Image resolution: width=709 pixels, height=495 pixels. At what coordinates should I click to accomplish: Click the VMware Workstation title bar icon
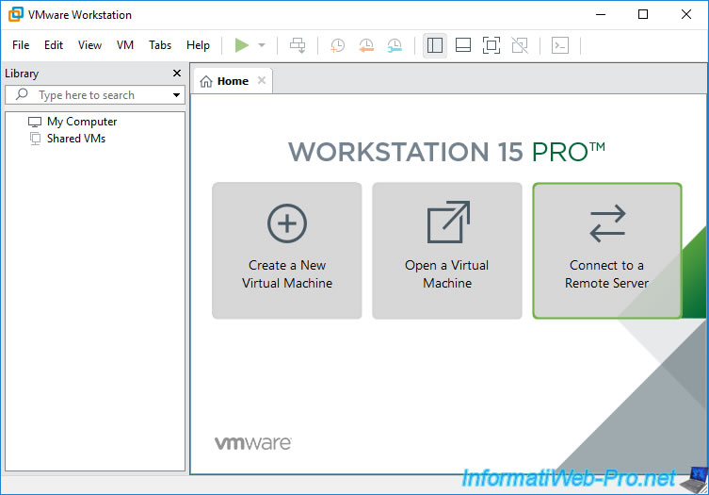pyautogui.click(x=16, y=14)
